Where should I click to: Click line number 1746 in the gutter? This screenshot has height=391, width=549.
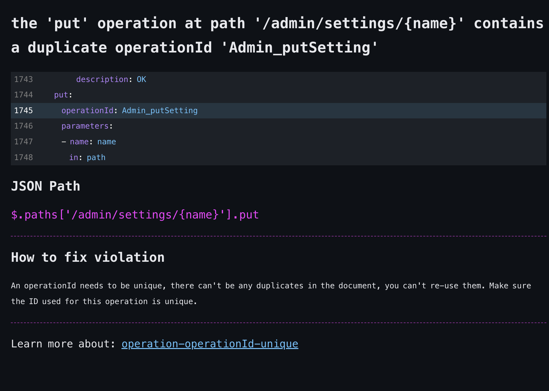click(x=23, y=126)
